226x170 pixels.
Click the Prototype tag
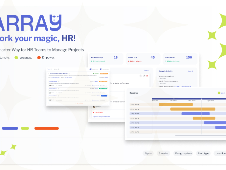click(203, 154)
